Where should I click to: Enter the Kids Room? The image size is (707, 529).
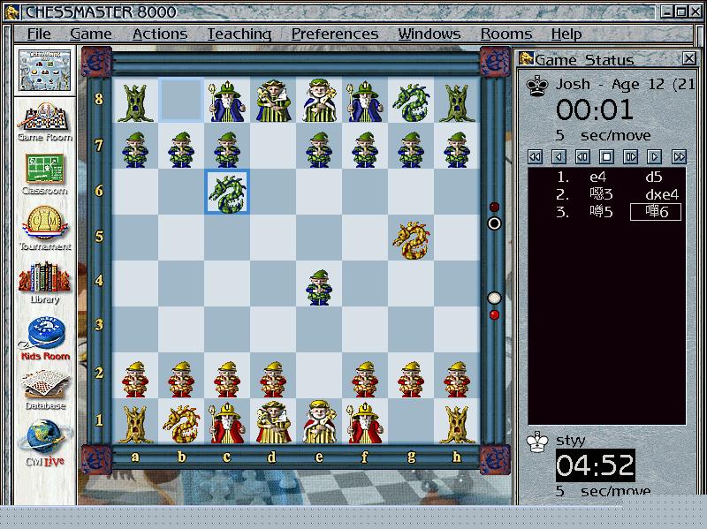(x=45, y=338)
